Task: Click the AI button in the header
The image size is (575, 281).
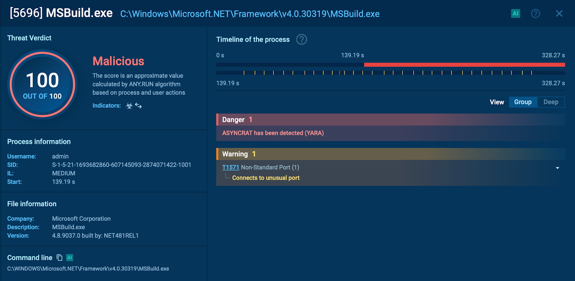Action: [516, 14]
